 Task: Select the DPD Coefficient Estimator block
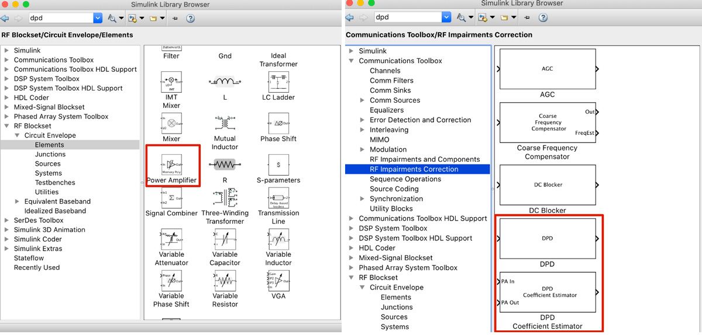click(547, 292)
